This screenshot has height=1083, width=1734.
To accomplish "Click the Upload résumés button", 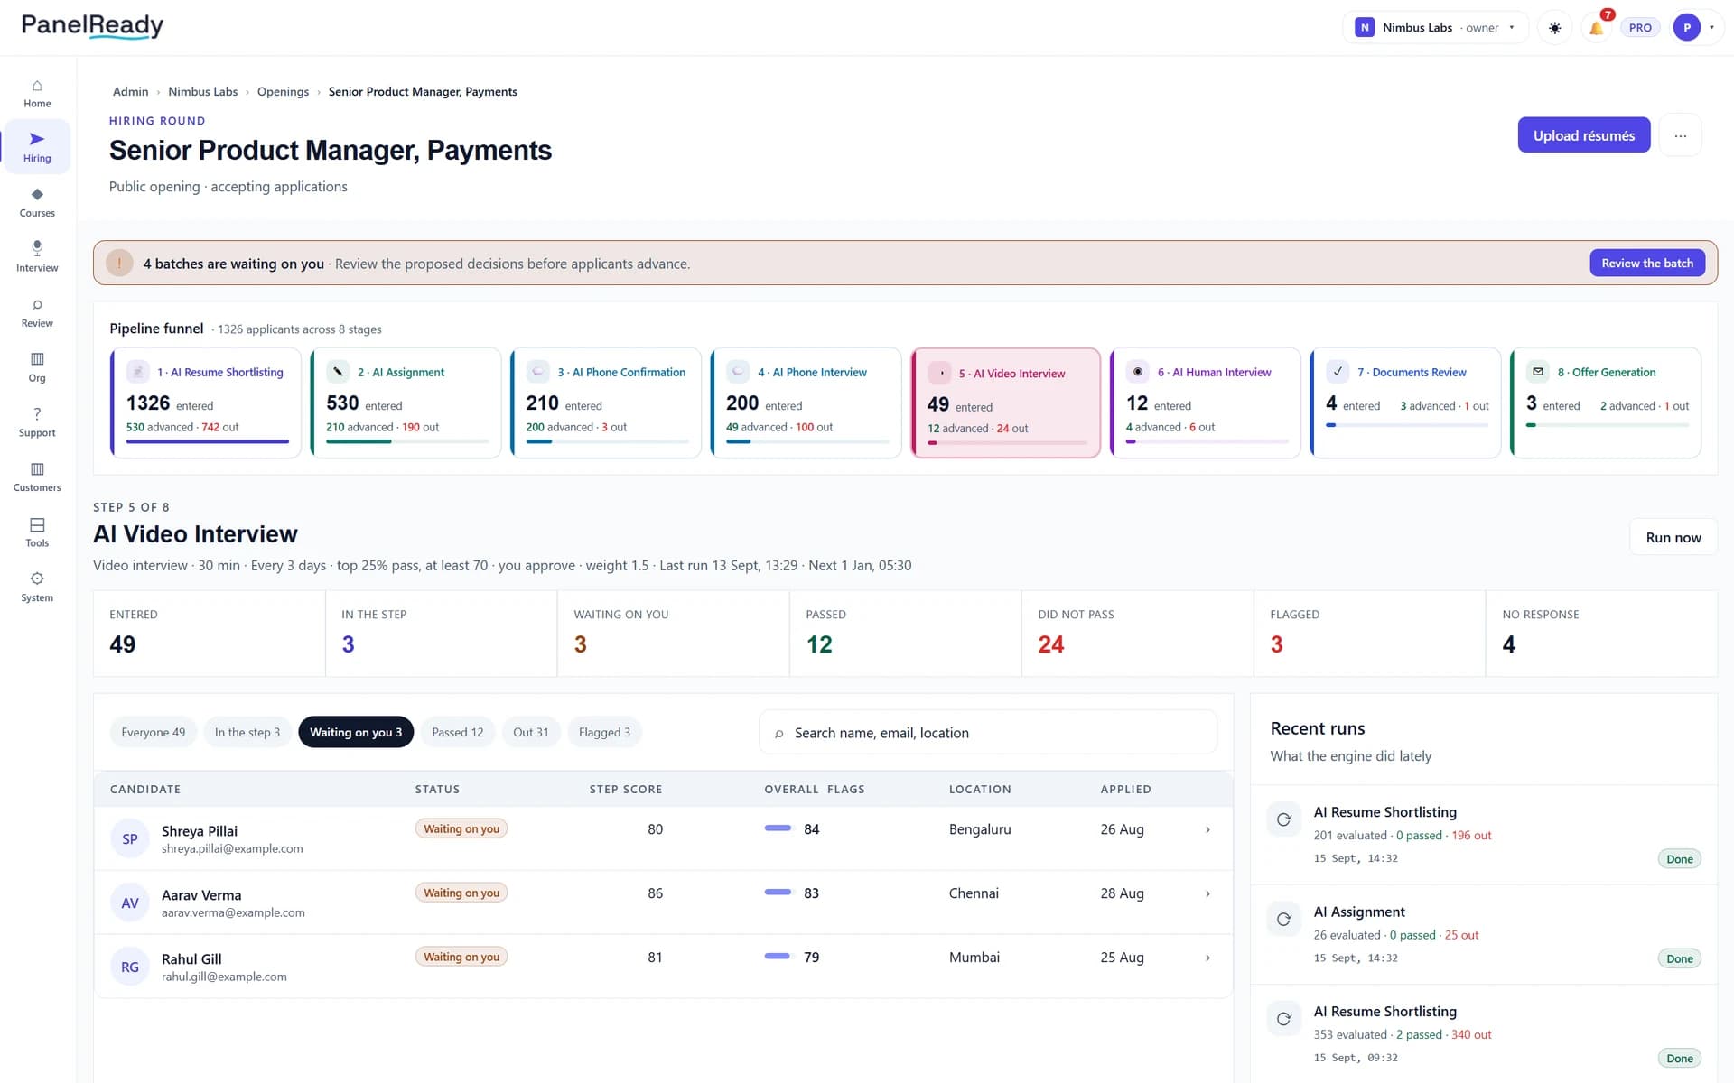I will tap(1583, 135).
